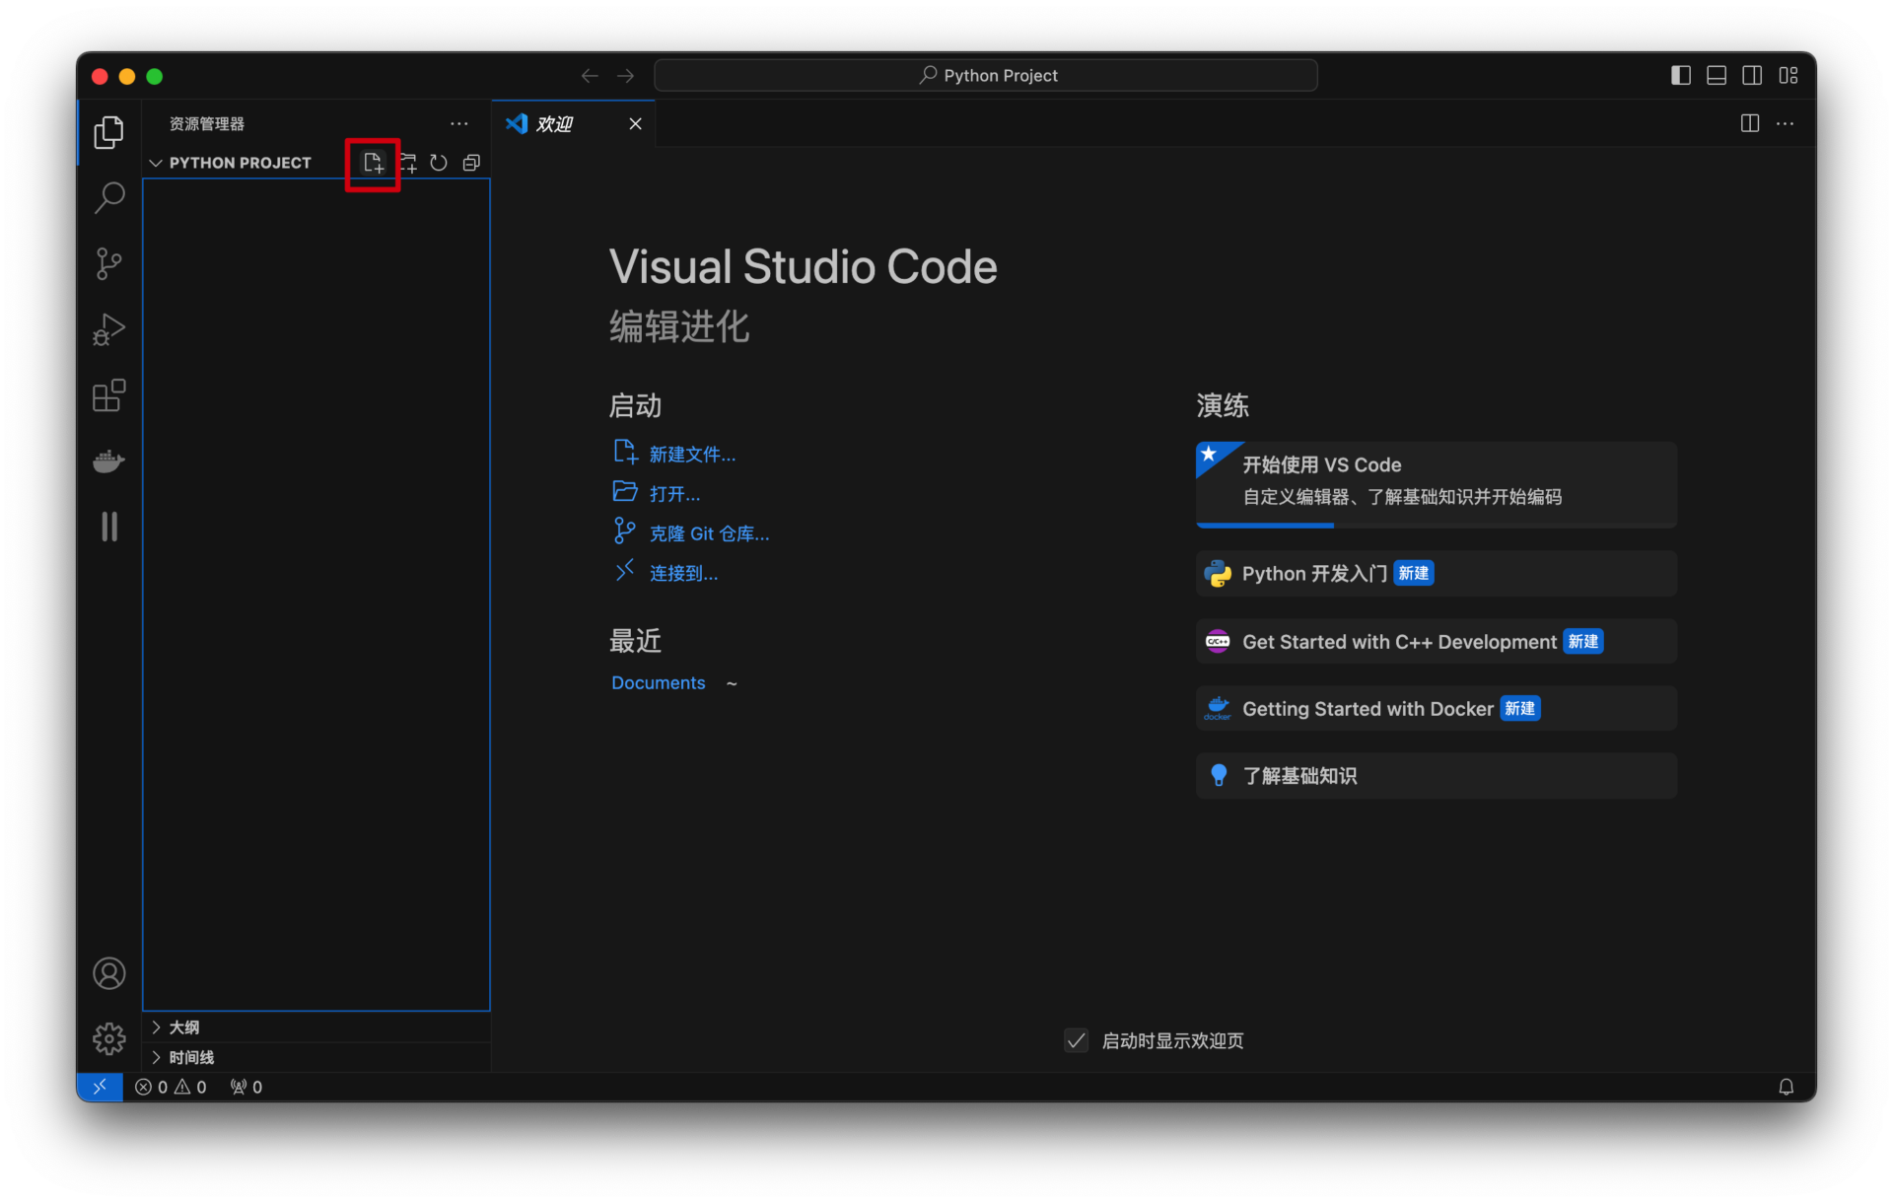Click the 资源管理器 panel title
The width and height of the screenshot is (1893, 1203).
207,123
